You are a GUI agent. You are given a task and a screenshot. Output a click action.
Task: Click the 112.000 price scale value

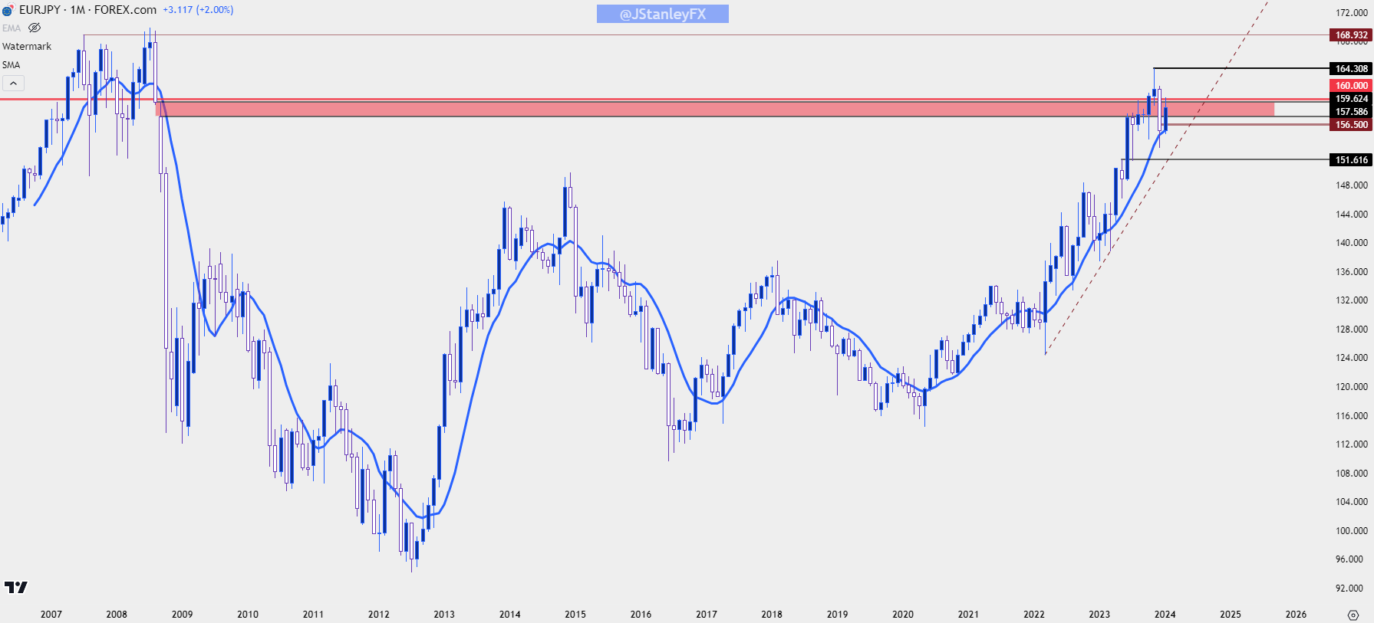pos(1351,444)
